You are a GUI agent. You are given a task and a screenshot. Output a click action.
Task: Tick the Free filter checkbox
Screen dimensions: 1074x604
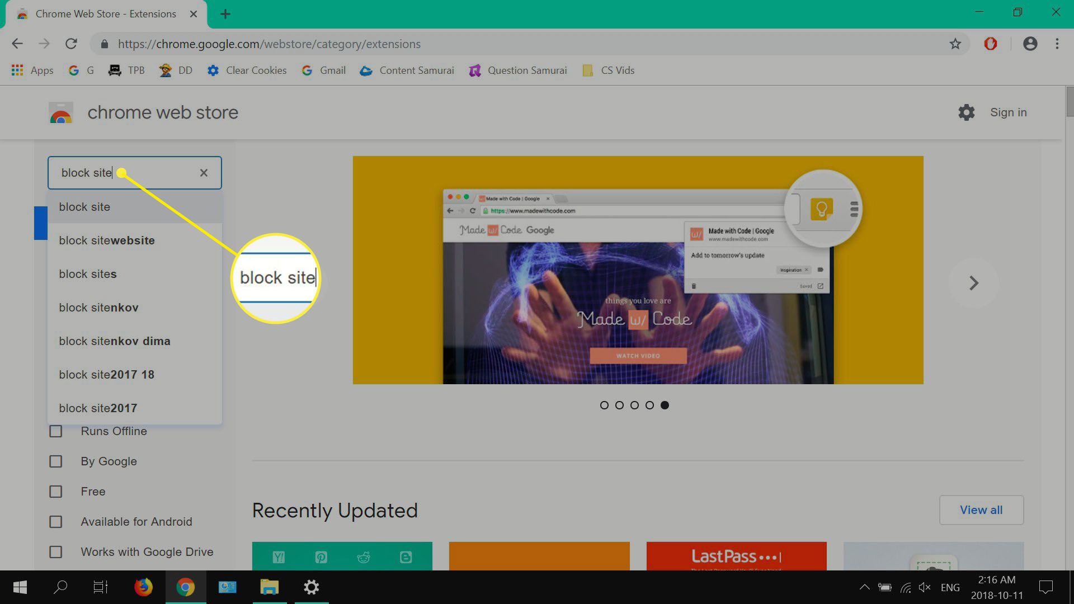tap(56, 492)
